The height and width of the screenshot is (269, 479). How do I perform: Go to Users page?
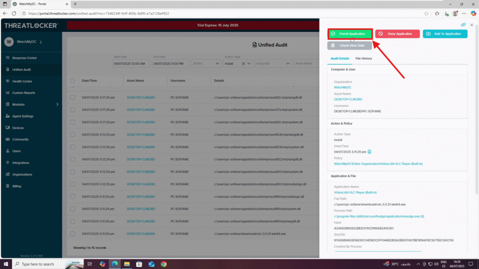tap(16, 151)
